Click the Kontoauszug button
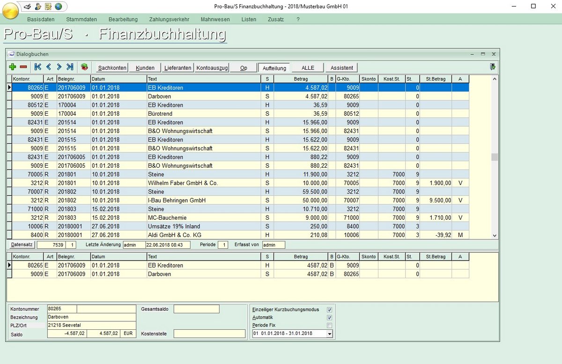 [x=212, y=68]
